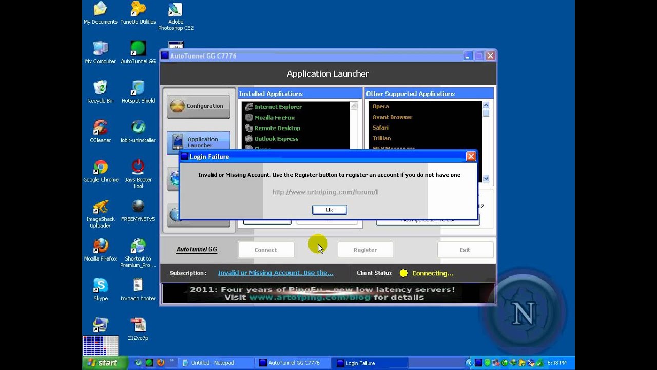Launch Adobe Photoshop CS2 shortcut

click(x=176, y=16)
